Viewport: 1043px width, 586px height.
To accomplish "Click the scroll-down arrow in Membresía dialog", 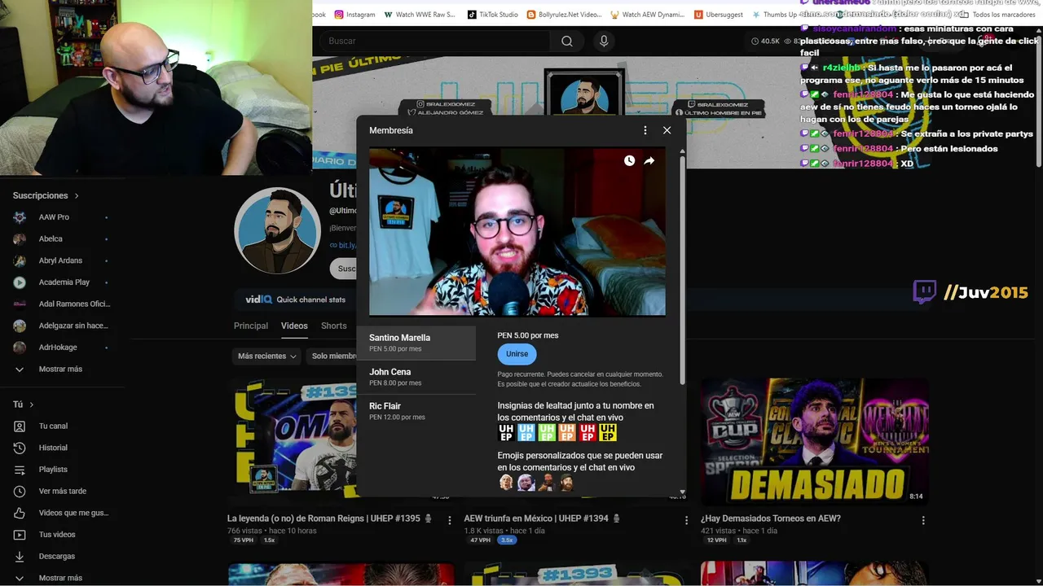I will 683,492.
